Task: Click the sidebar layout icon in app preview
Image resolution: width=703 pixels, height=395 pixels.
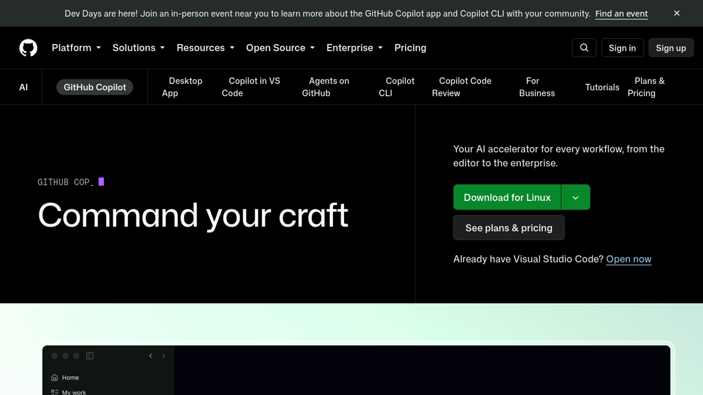Action: pyautogui.click(x=90, y=356)
